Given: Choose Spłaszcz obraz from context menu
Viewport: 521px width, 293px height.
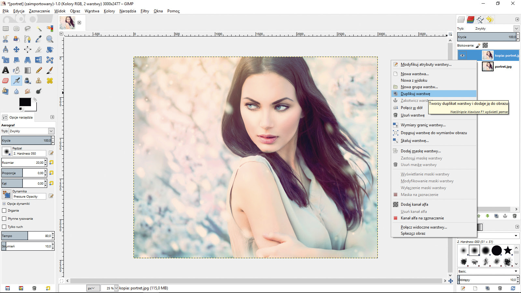Looking at the screenshot, I should [x=434, y=233].
